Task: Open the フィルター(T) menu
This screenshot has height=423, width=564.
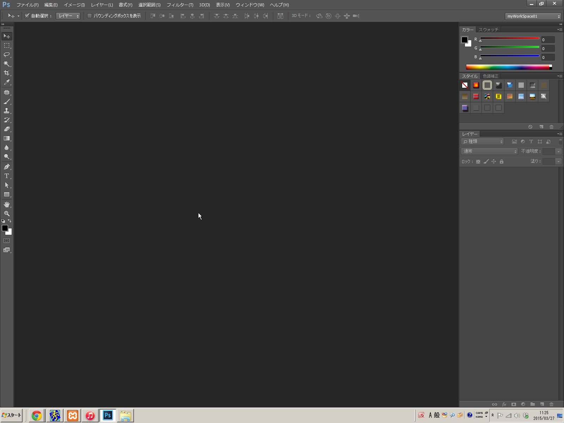Action: (180, 5)
